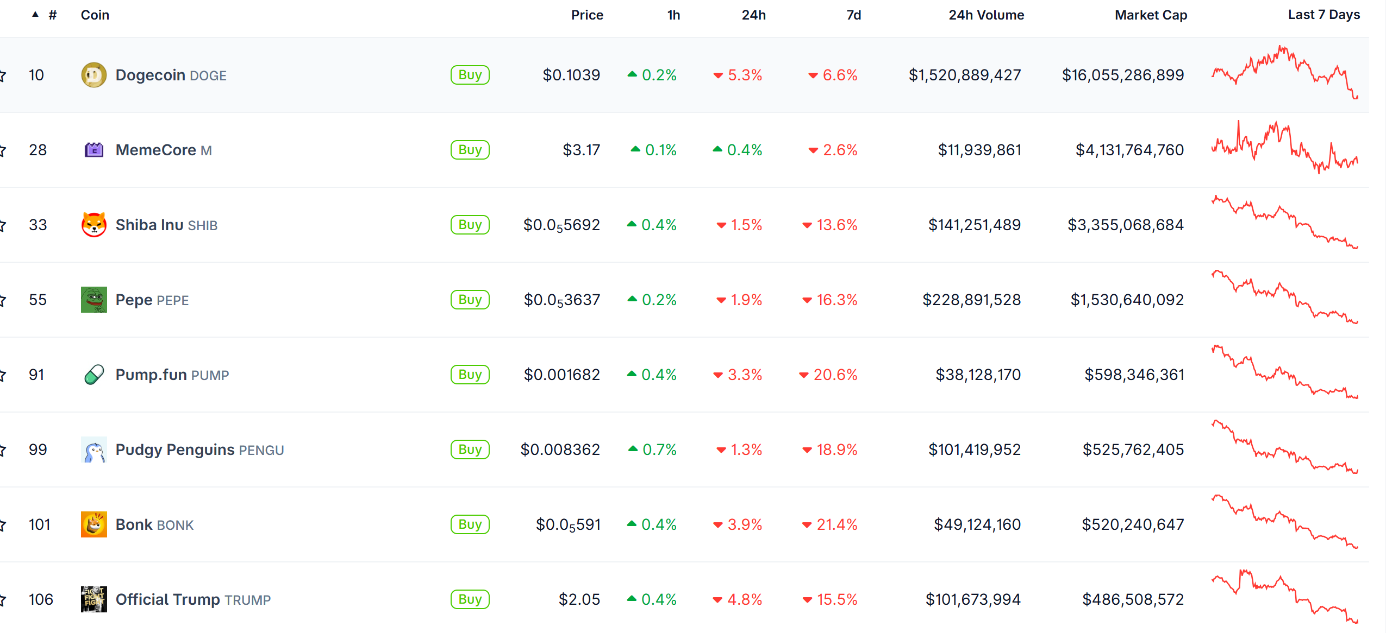This screenshot has width=1386, height=633.
Task: Star Dogecoin as favorite
Action: point(2,75)
